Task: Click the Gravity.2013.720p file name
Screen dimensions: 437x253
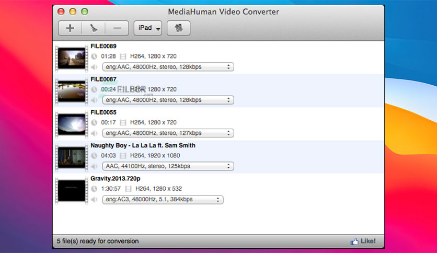Action: 116,179
